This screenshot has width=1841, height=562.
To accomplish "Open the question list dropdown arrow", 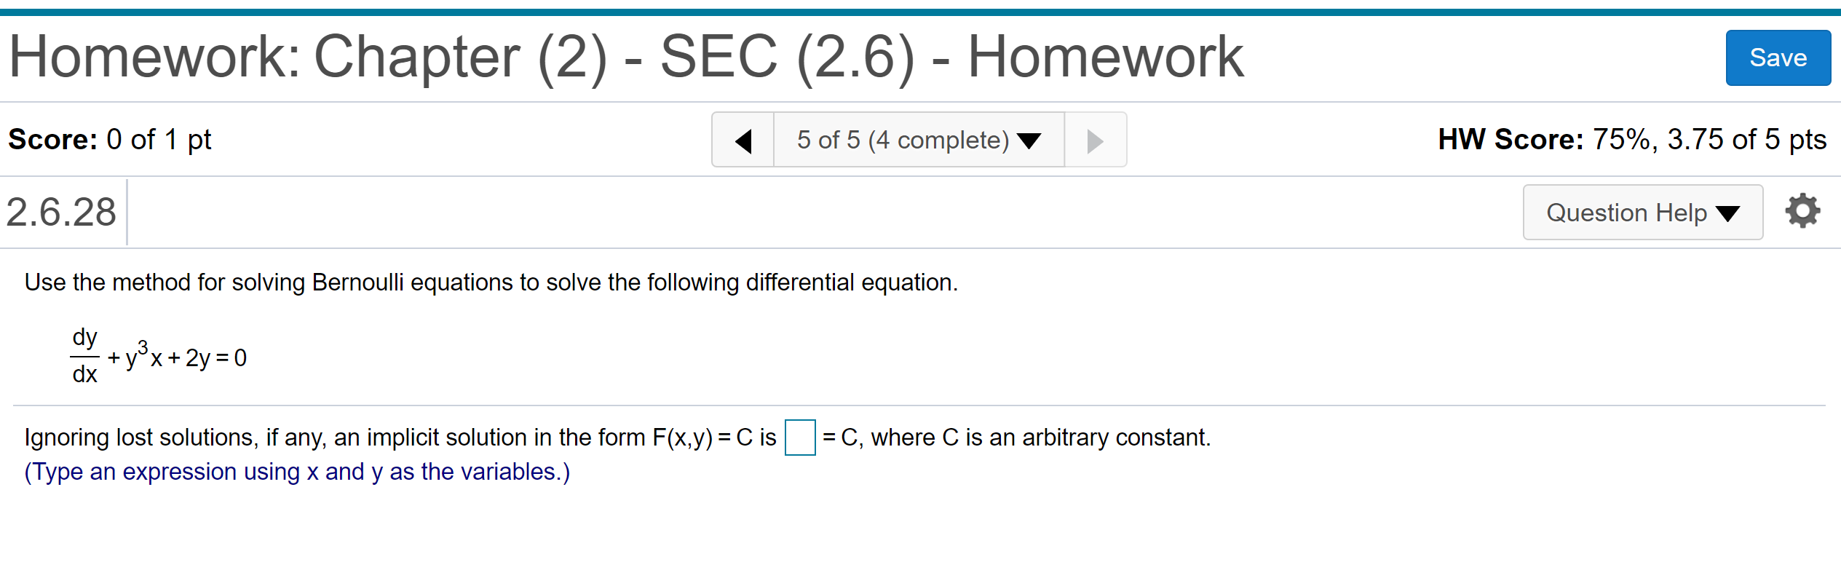I will click(1032, 140).
